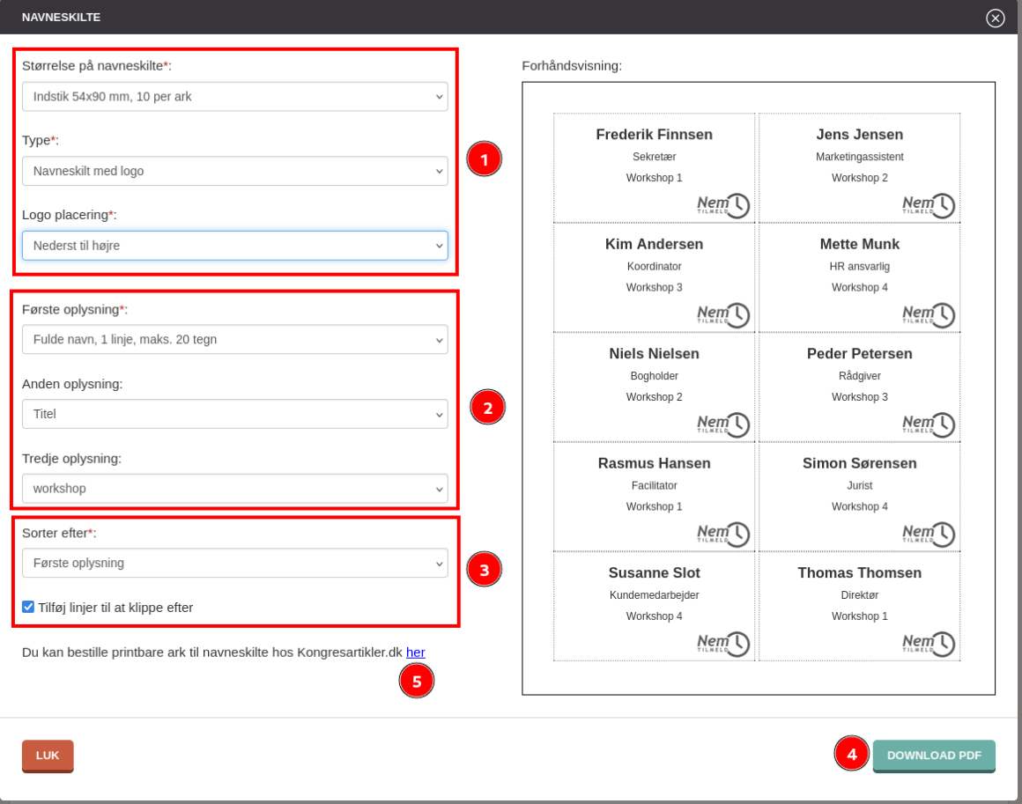Select the name Jens Jensen in the preview
Screen dimensions: 1022x804
coord(860,135)
